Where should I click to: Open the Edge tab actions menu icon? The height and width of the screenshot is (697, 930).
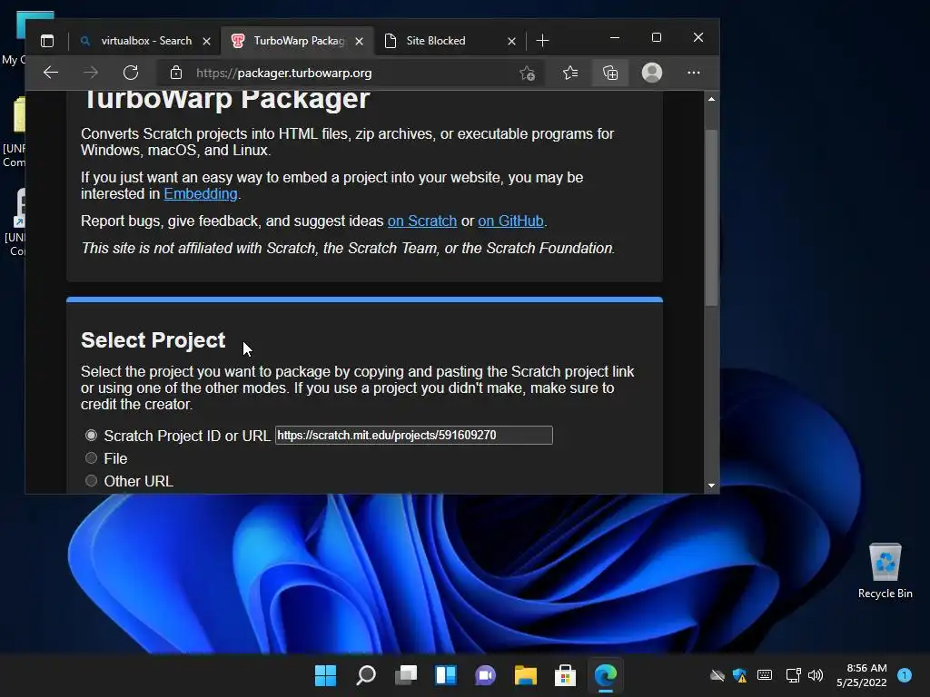point(47,41)
